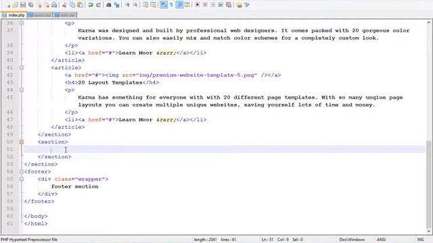Toggle Show all characters pilcrow icon
The height and width of the screenshot is (243, 433).
[x=171, y=5]
